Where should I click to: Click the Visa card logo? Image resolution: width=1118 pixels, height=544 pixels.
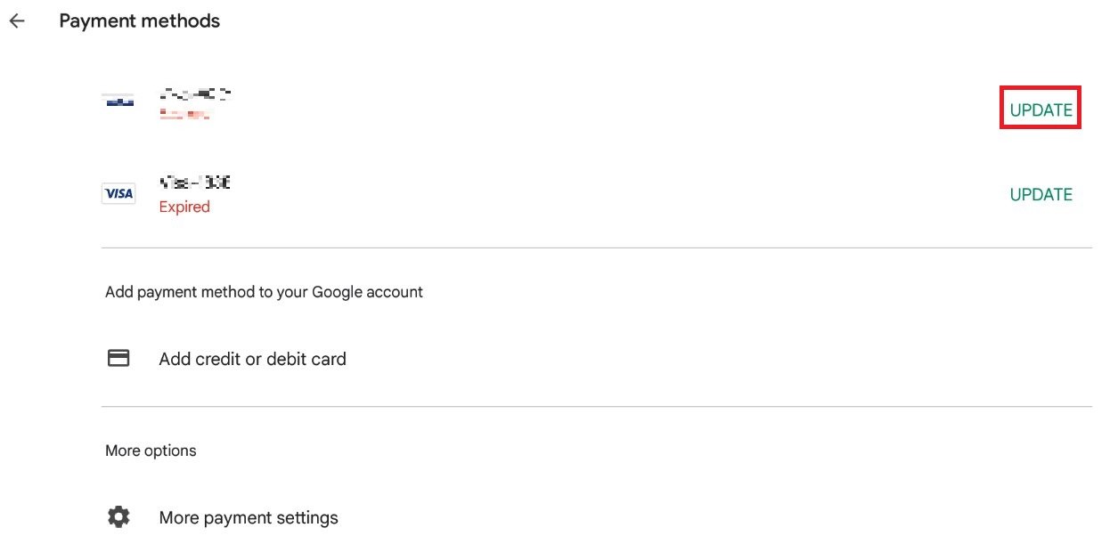(x=118, y=193)
